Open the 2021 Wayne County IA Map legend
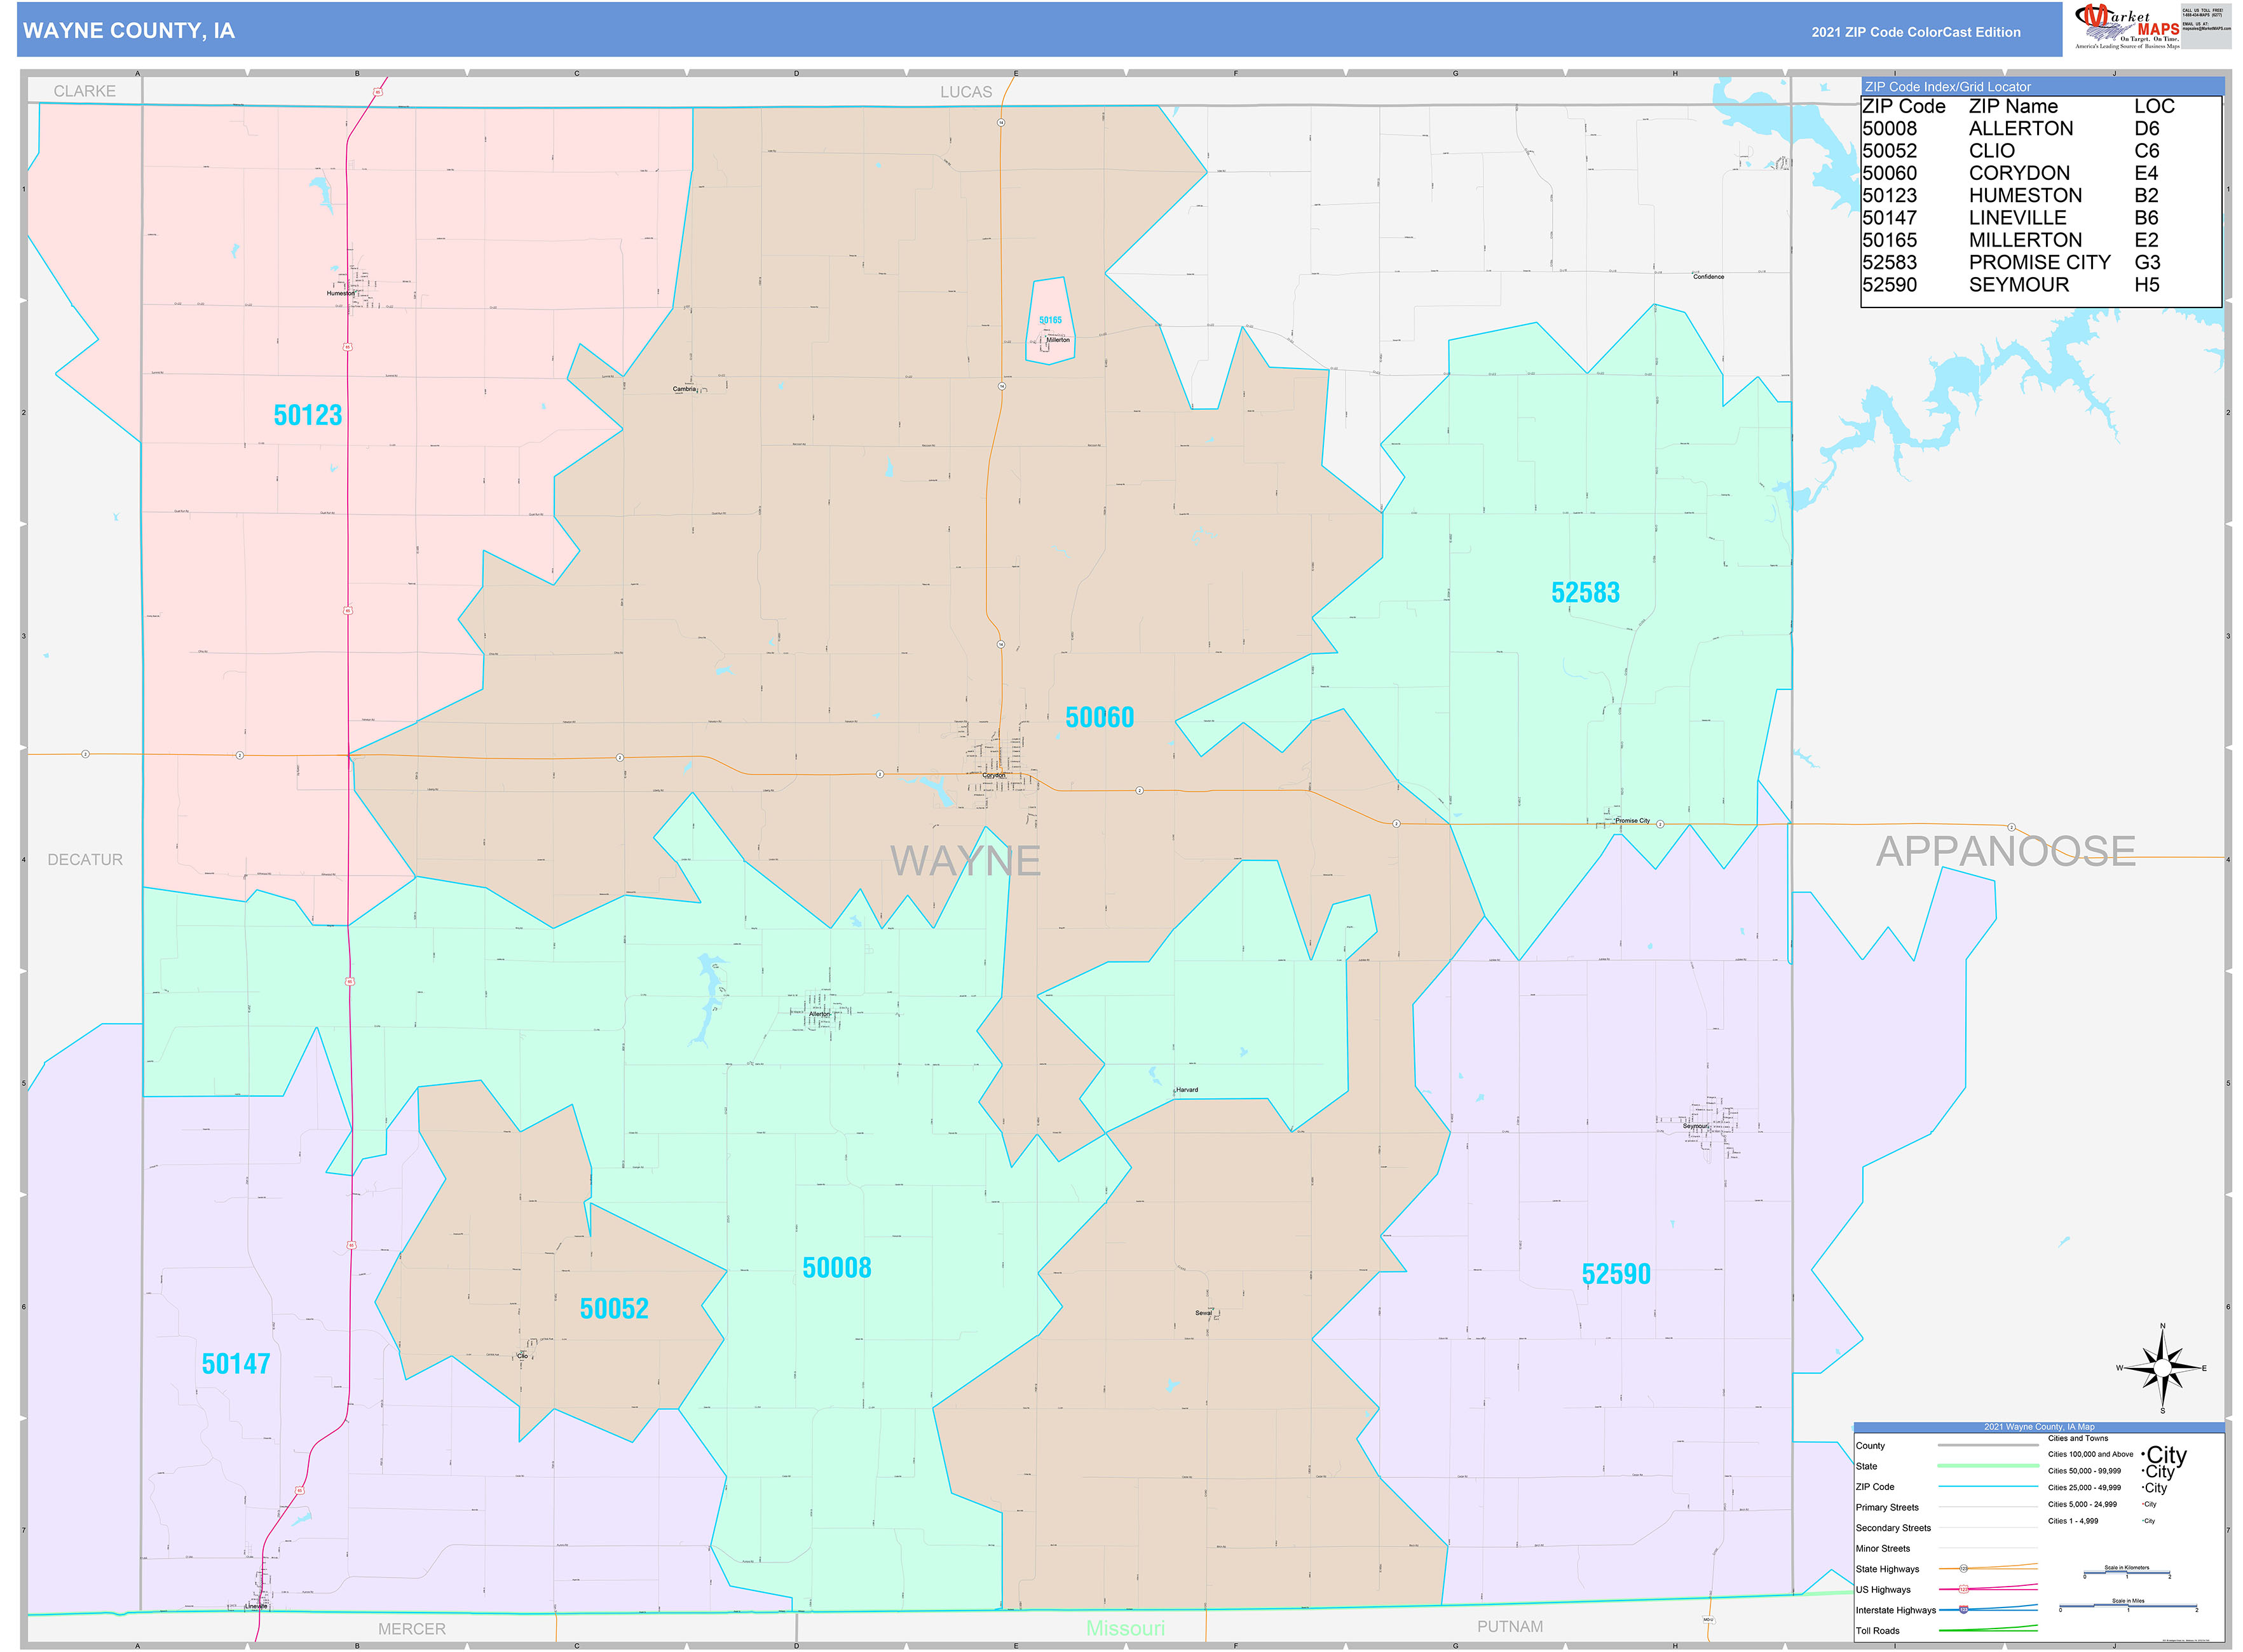This screenshot has height=1652, width=2243. [x=2040, y=1427]
